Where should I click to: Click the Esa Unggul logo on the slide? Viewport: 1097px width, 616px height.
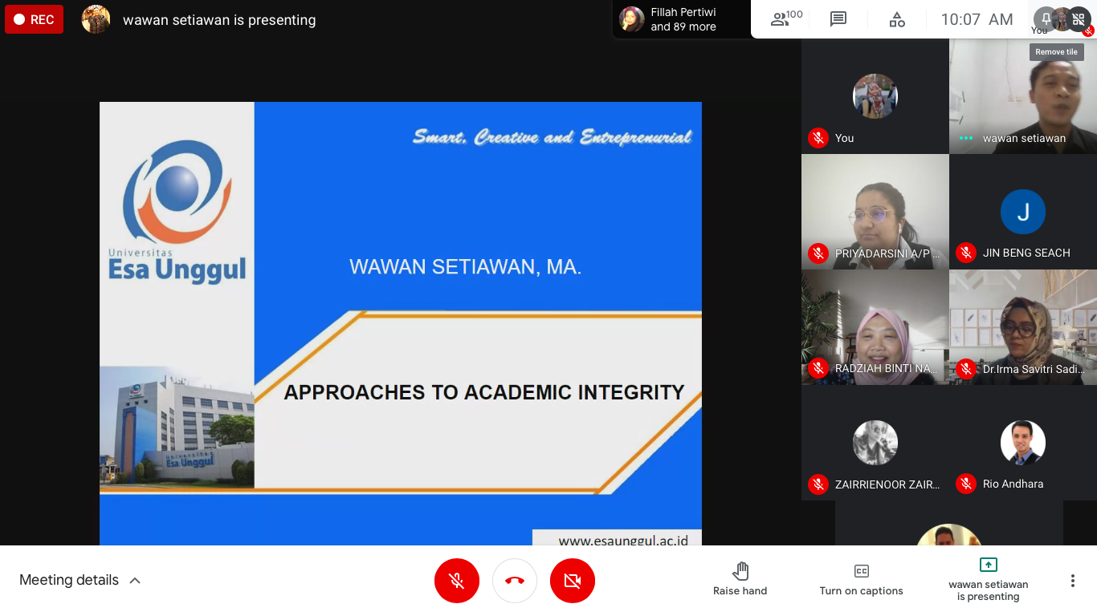[177, 211]
